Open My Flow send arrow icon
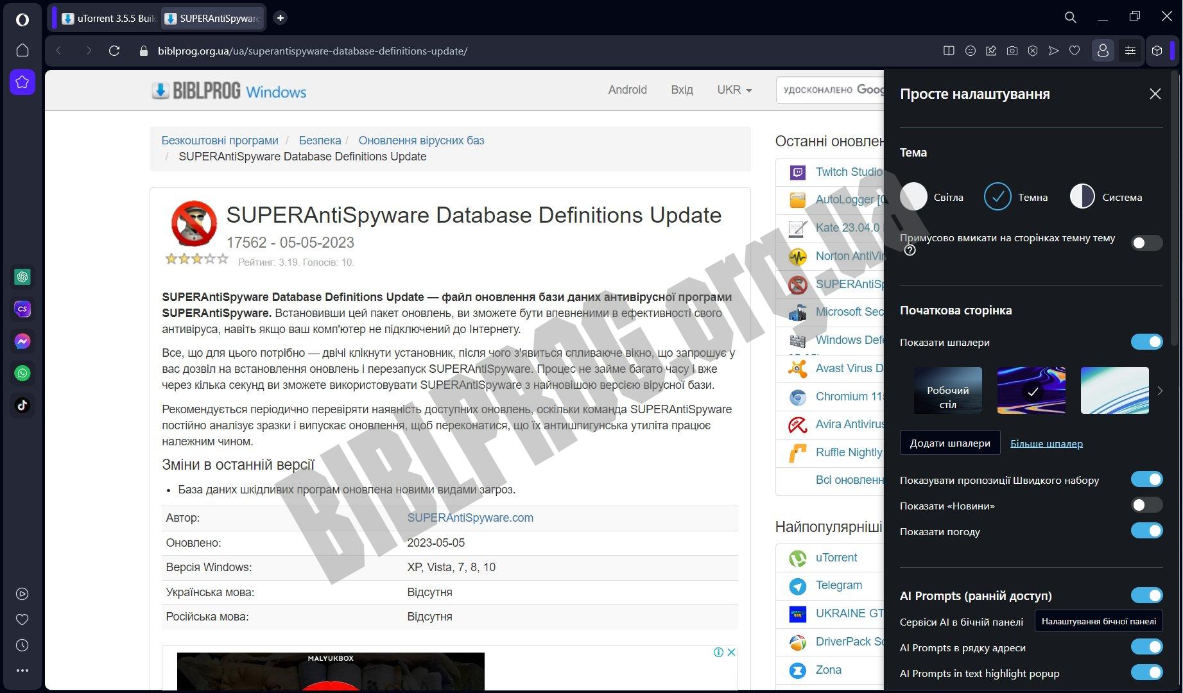The width and height of the screenshot is (1183, 693). 1053,51
